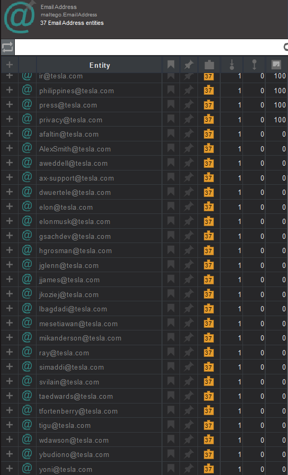This screenshot has height=475, width=288.
Task: Click the large Email Address entity icon
Action: click(x=19, y=17)
